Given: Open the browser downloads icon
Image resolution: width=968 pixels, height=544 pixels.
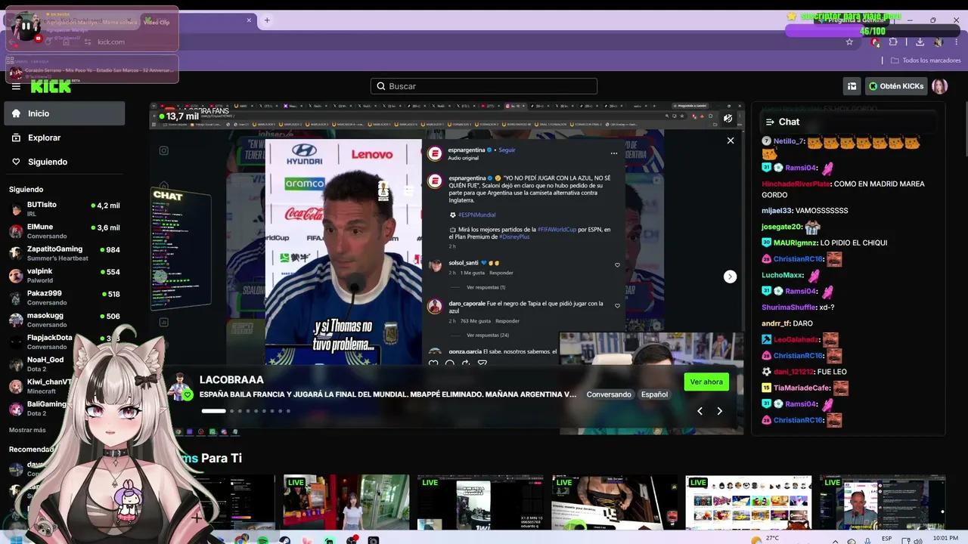Looking at the screenshot, I should pos(920,42).
